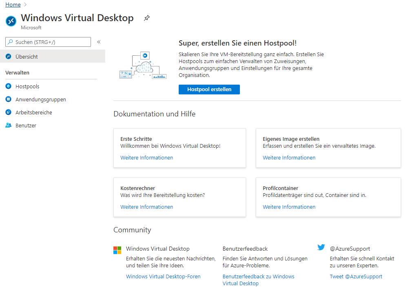This screenshot has height=295, width=410.
Task: Open the Tweet @AzureSupport link
Action: click(356, 276)
